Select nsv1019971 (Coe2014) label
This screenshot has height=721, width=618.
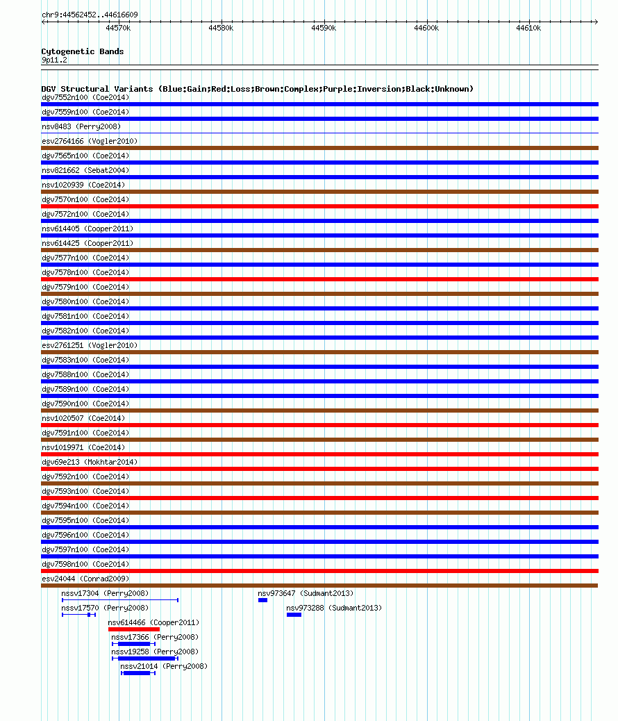point(83,447)
